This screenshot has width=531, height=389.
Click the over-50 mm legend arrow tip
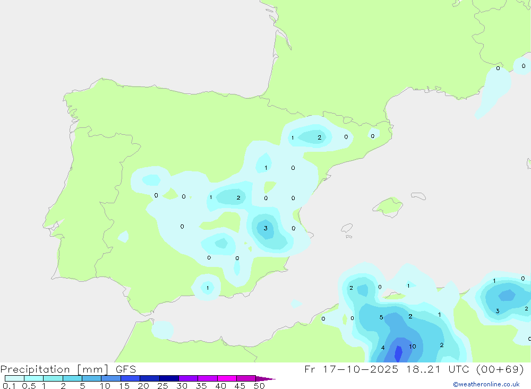click(x=265, y=378)
